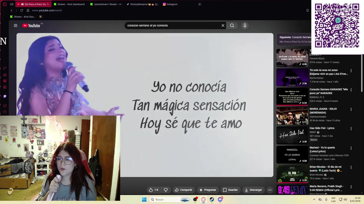The width and height of the screenshot is (364, 204).
Task: Show hidden tray icons chevron
Action: tap(314, 199)
